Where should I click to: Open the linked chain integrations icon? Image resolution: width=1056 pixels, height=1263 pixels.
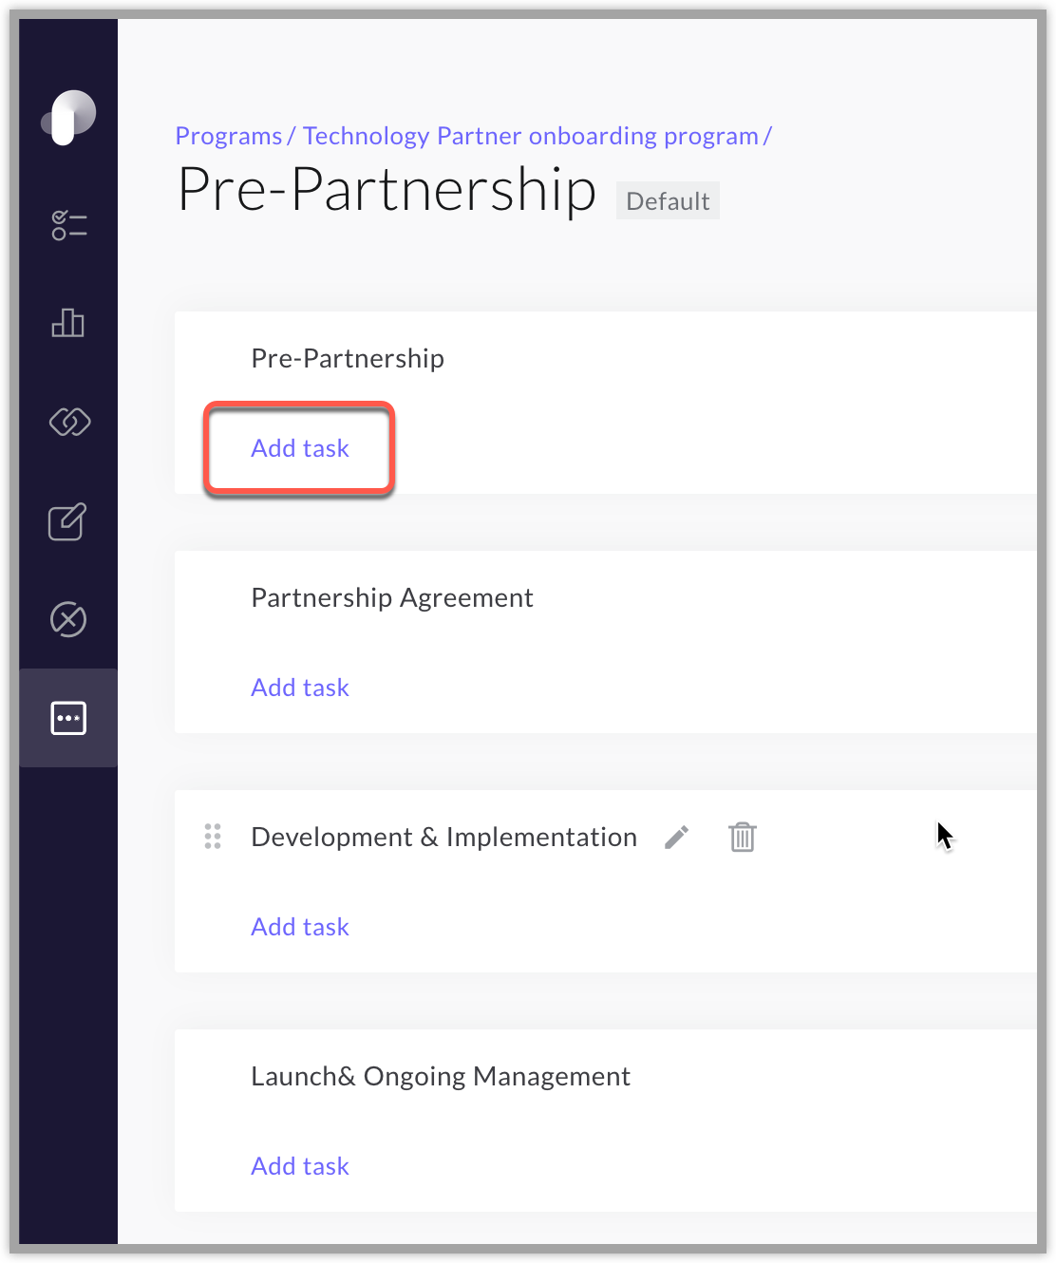pyautogui.click(x=69, y=422)
